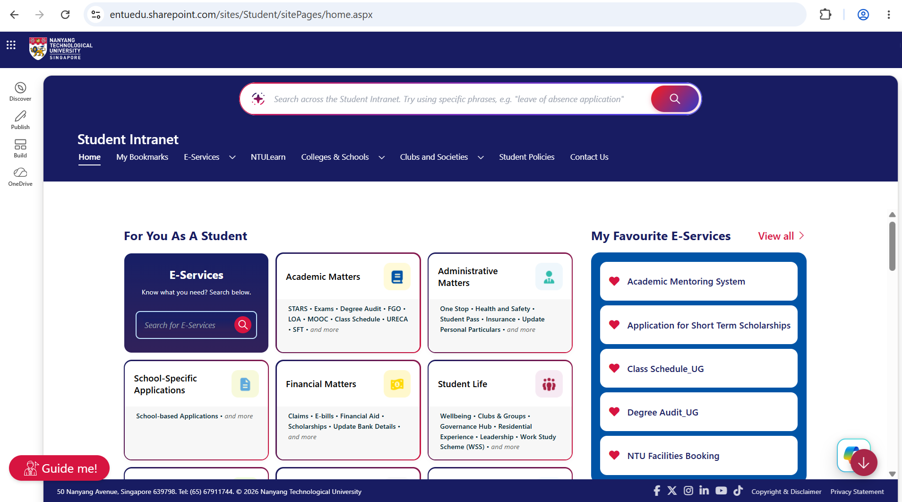Click the Student Life card title

point(463,384)
